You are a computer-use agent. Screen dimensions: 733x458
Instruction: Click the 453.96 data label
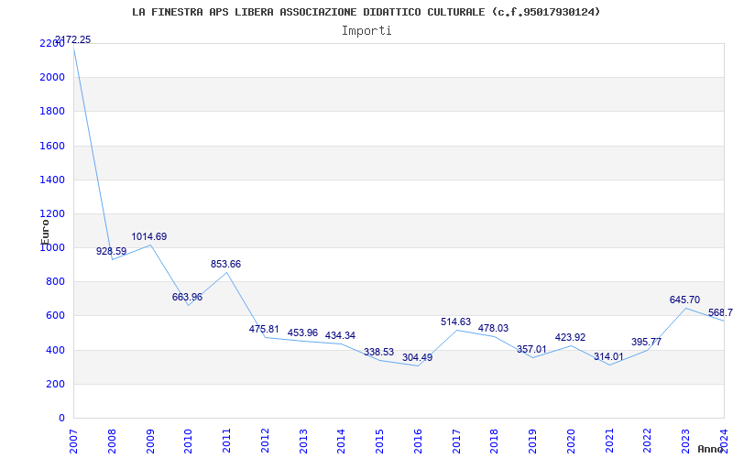302,333
